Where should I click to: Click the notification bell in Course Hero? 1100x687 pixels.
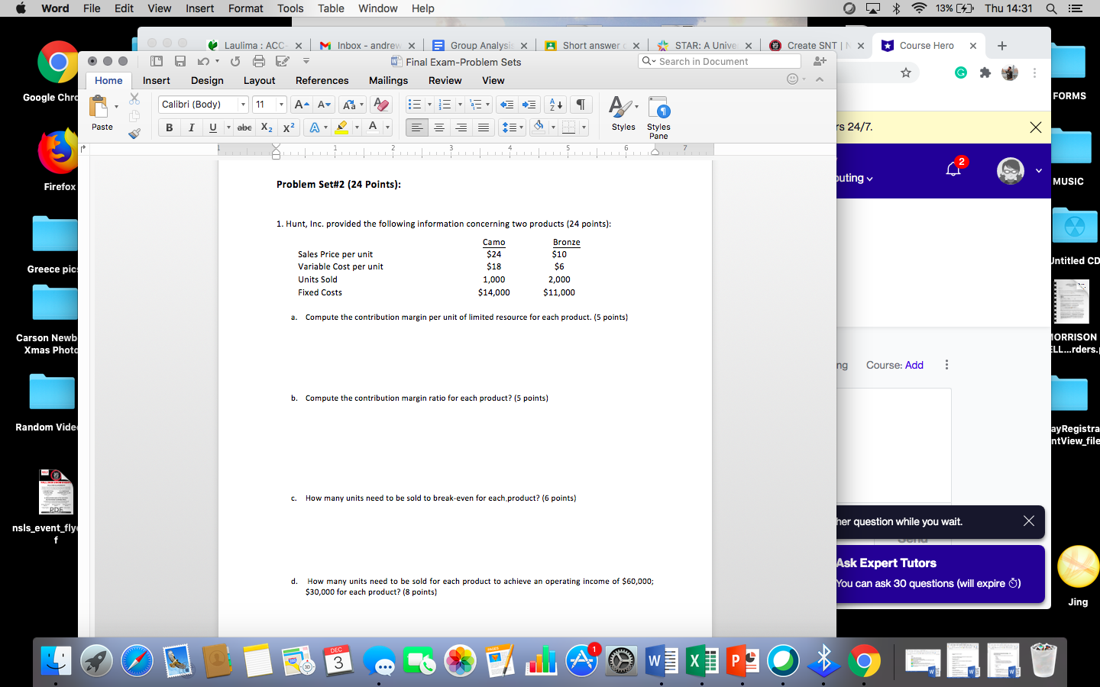click(953, 169)
